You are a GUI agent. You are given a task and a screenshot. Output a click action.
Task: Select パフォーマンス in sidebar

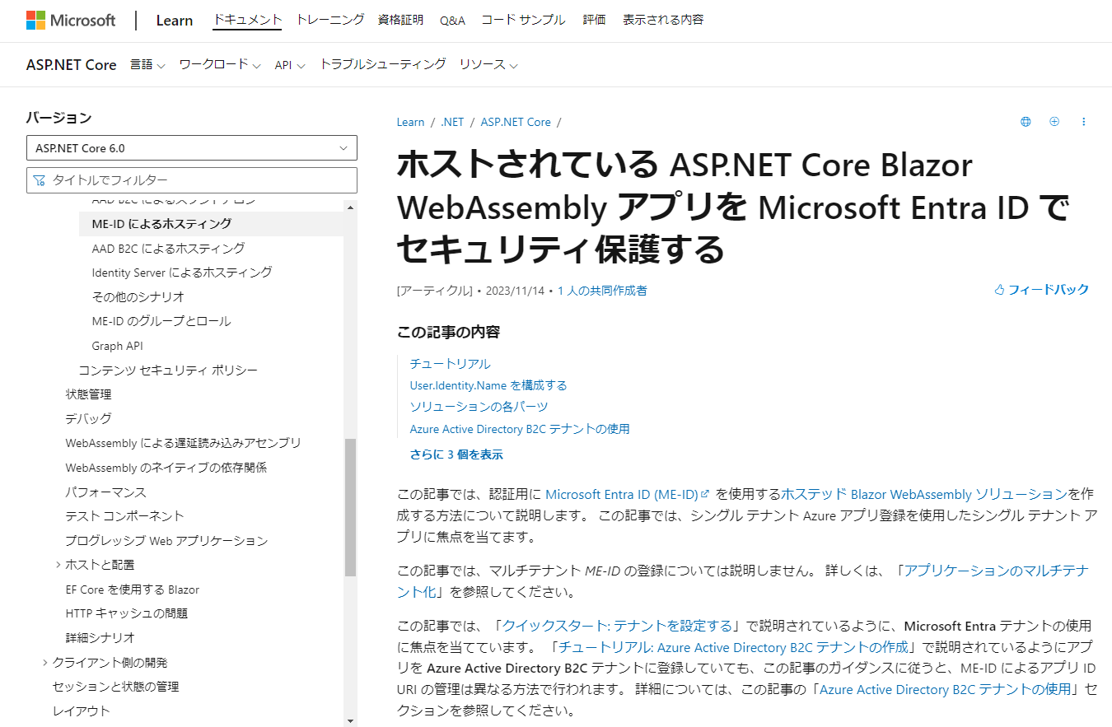coord(105,492)
